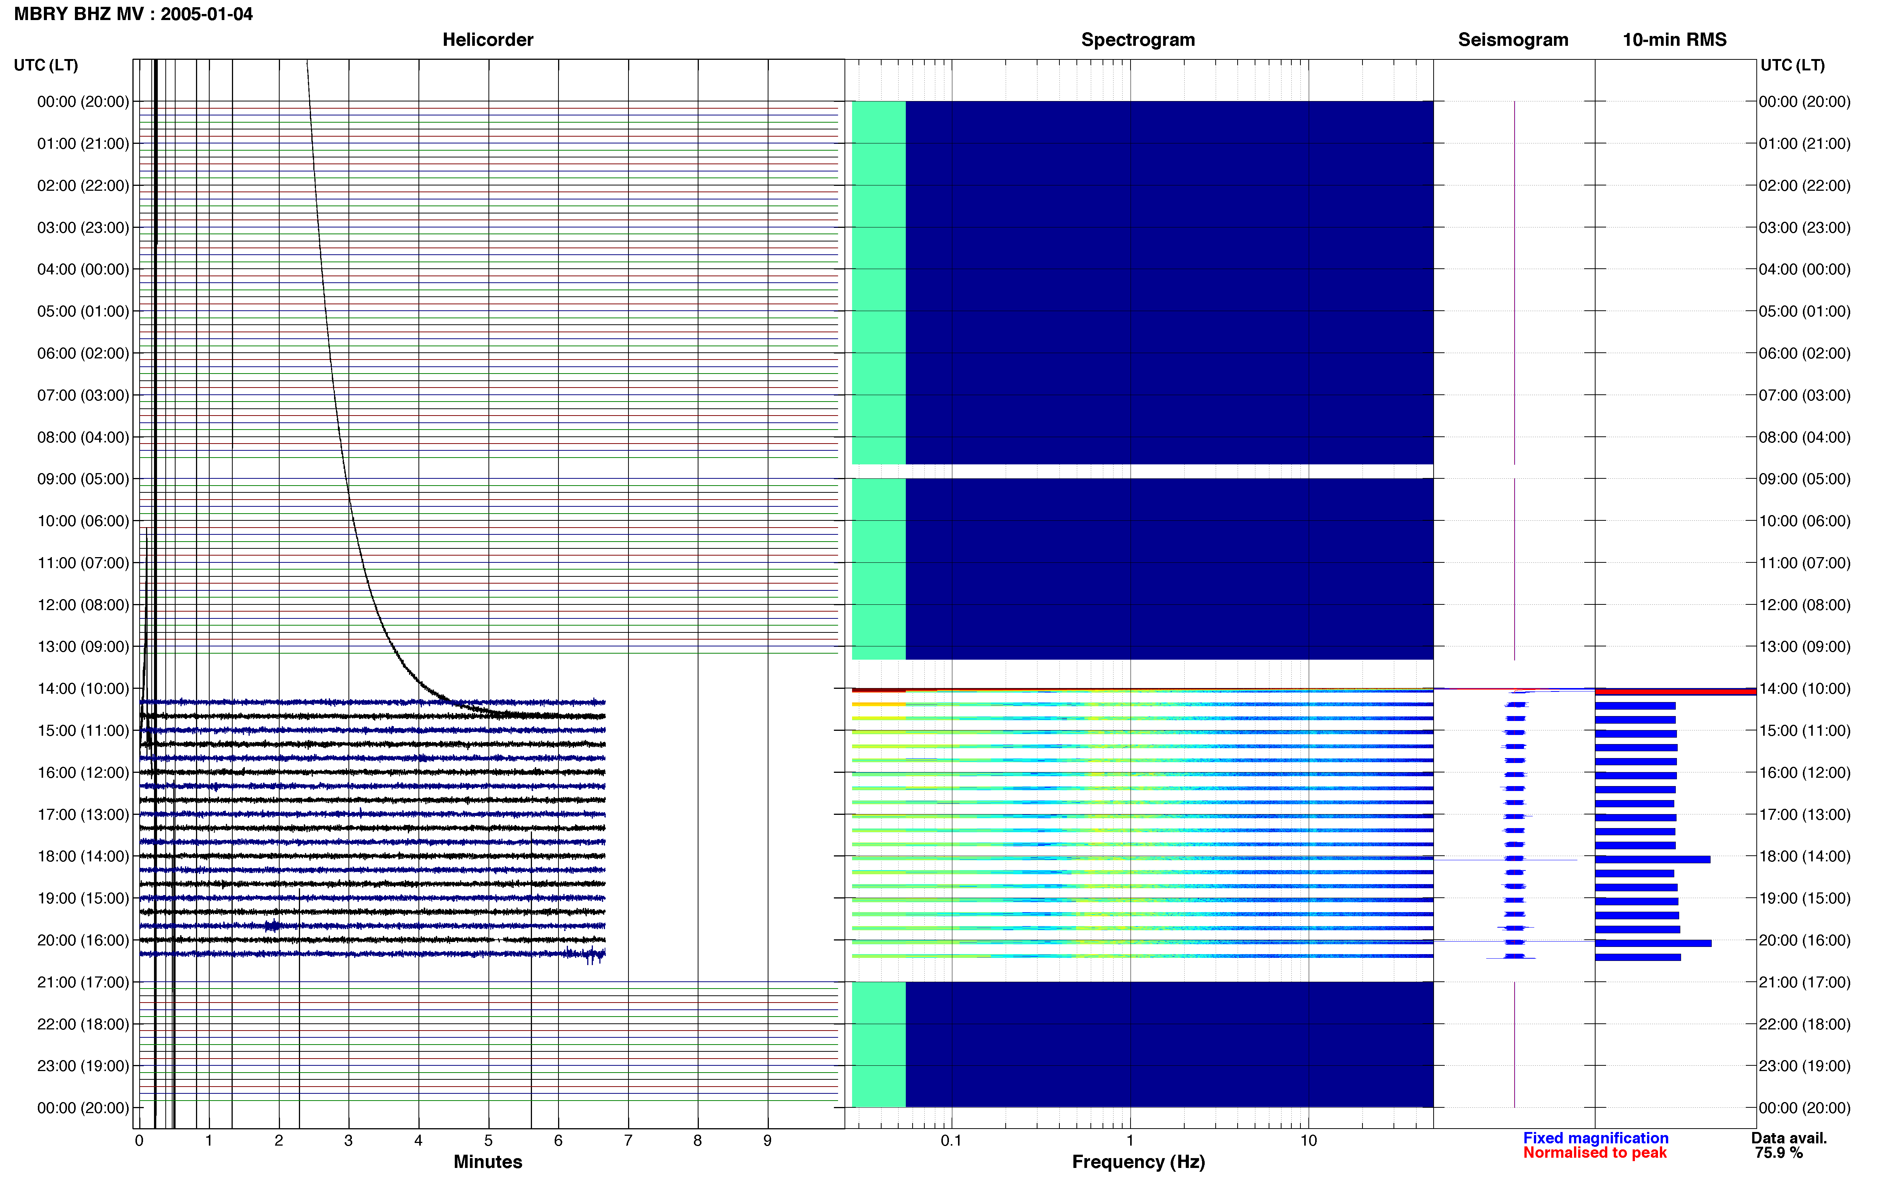Click the plot title 'MBRY BHZ MV : 2005-01-04'
The image size is (1899, 1188).
coord(134,14)
